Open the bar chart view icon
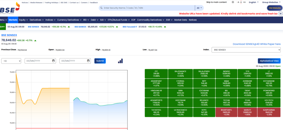 [x=120, y=61]
